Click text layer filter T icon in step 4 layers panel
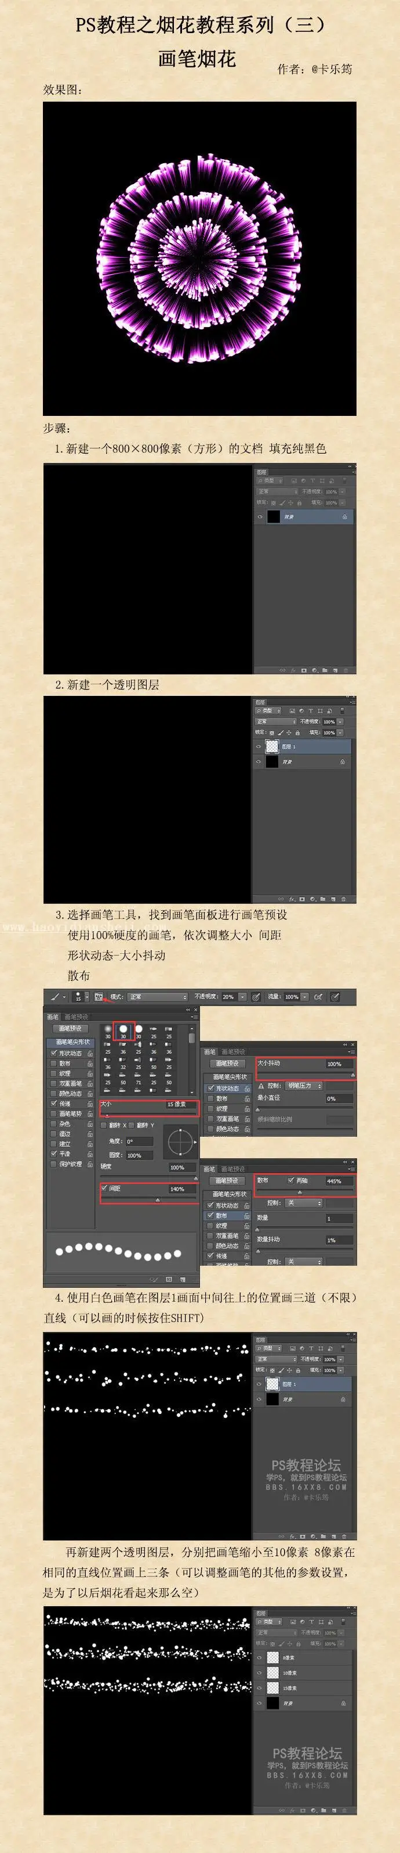The width and height of the screenshot is (400, 1853). [312, 1349]
